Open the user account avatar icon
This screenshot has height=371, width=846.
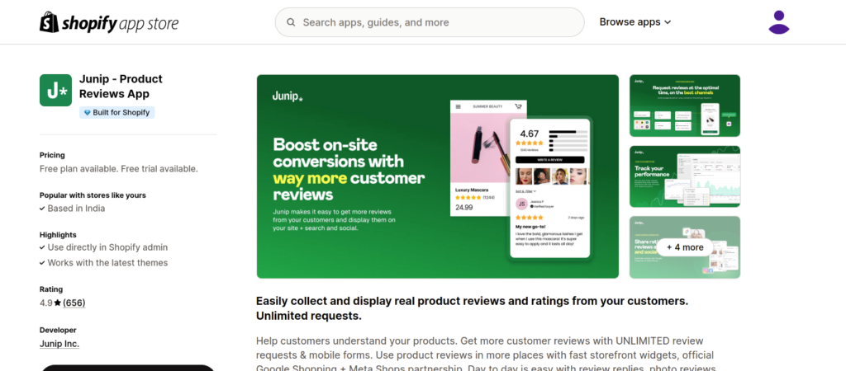(778, 22)
